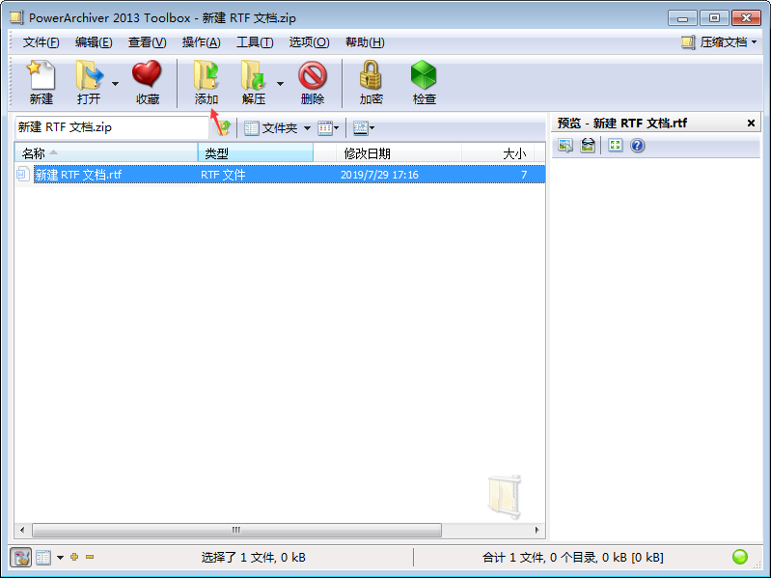Click the status bar plus select icon
The image size is (771, 578).
[74, 557]
